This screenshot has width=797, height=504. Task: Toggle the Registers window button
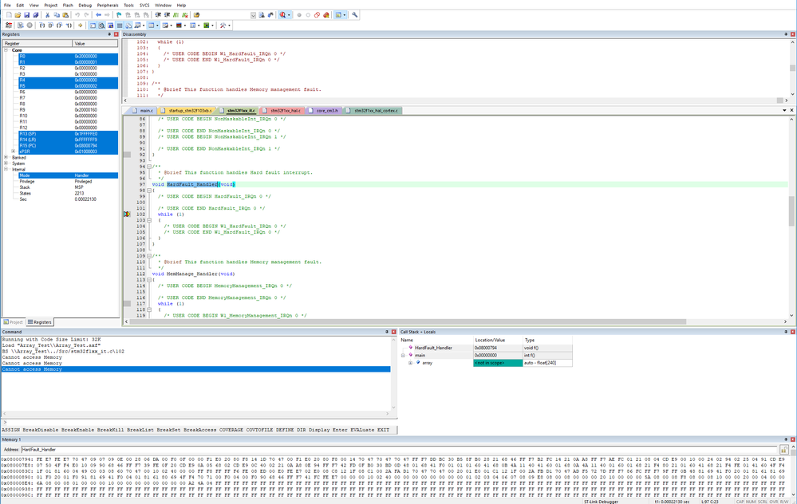tap(120, 26)
